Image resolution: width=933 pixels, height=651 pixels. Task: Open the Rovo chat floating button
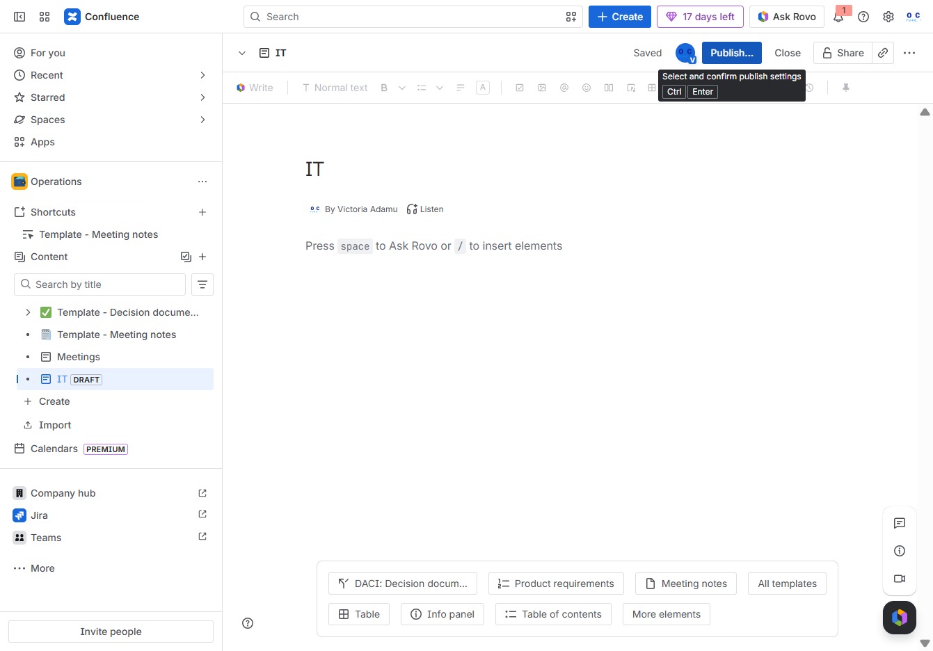(900, 618)
